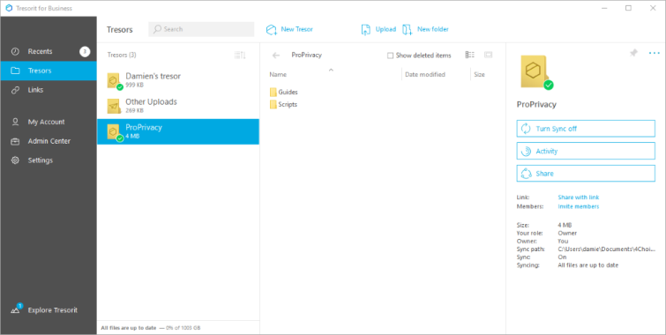This screenshot has width=666, height=335.
Task: Pin the details panel
Action: [x=633, y=53]
